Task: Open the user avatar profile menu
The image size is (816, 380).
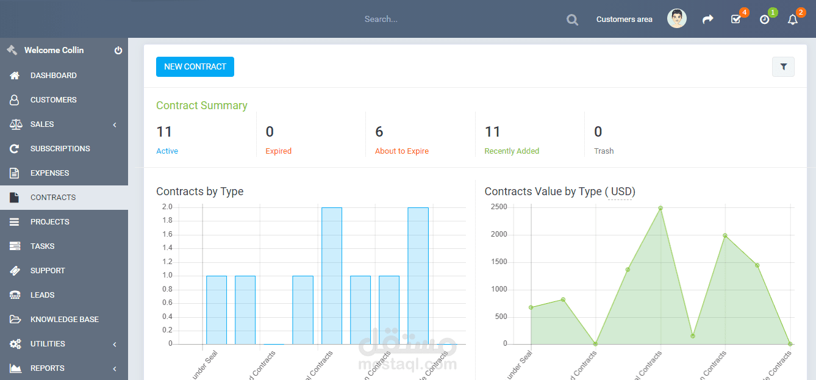Action: pyautogui.click(x=677, y=18)
